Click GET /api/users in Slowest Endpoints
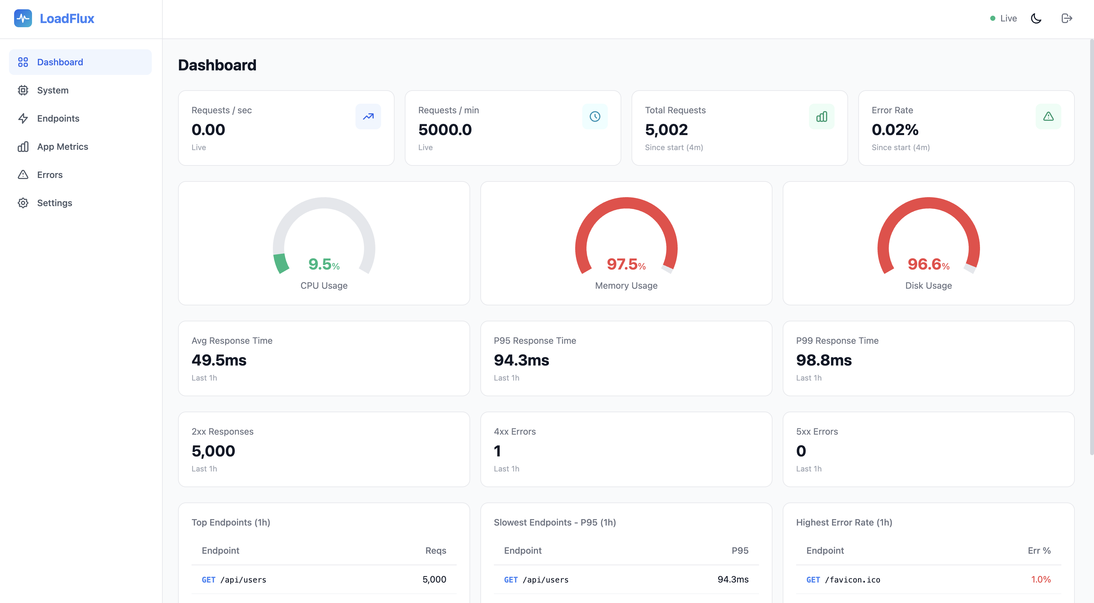This screenshot has height=603, width=1094. click(x=536, y=580)
